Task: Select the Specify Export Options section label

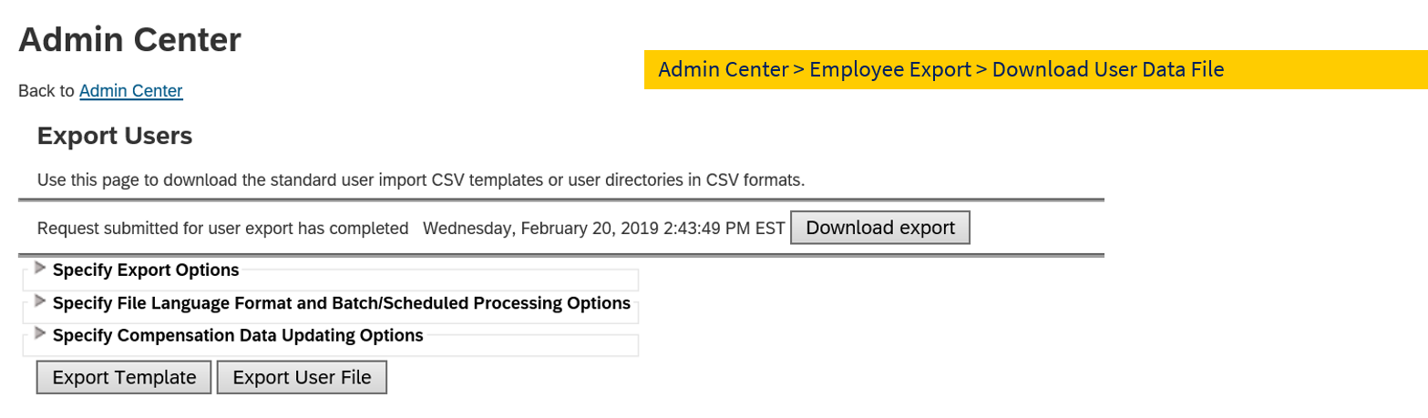Action: coord(146,270)
